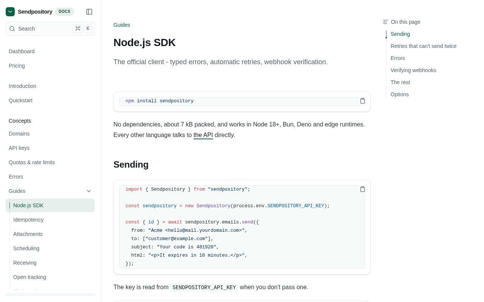Jump to Sending in page outline
Screen dimensions: 484x302
(400, 34)
